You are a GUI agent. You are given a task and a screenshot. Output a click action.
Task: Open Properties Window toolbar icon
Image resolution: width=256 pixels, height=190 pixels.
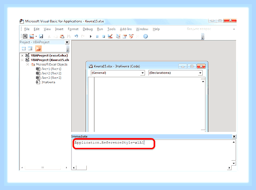(125, 36)
